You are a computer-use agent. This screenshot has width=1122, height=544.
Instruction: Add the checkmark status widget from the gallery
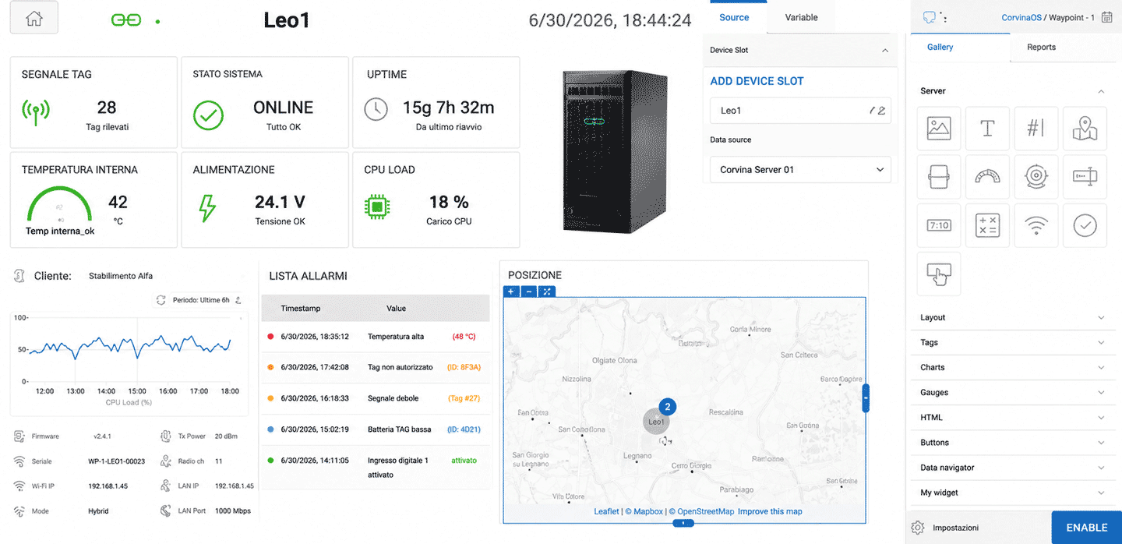(x=1085, y=225)
